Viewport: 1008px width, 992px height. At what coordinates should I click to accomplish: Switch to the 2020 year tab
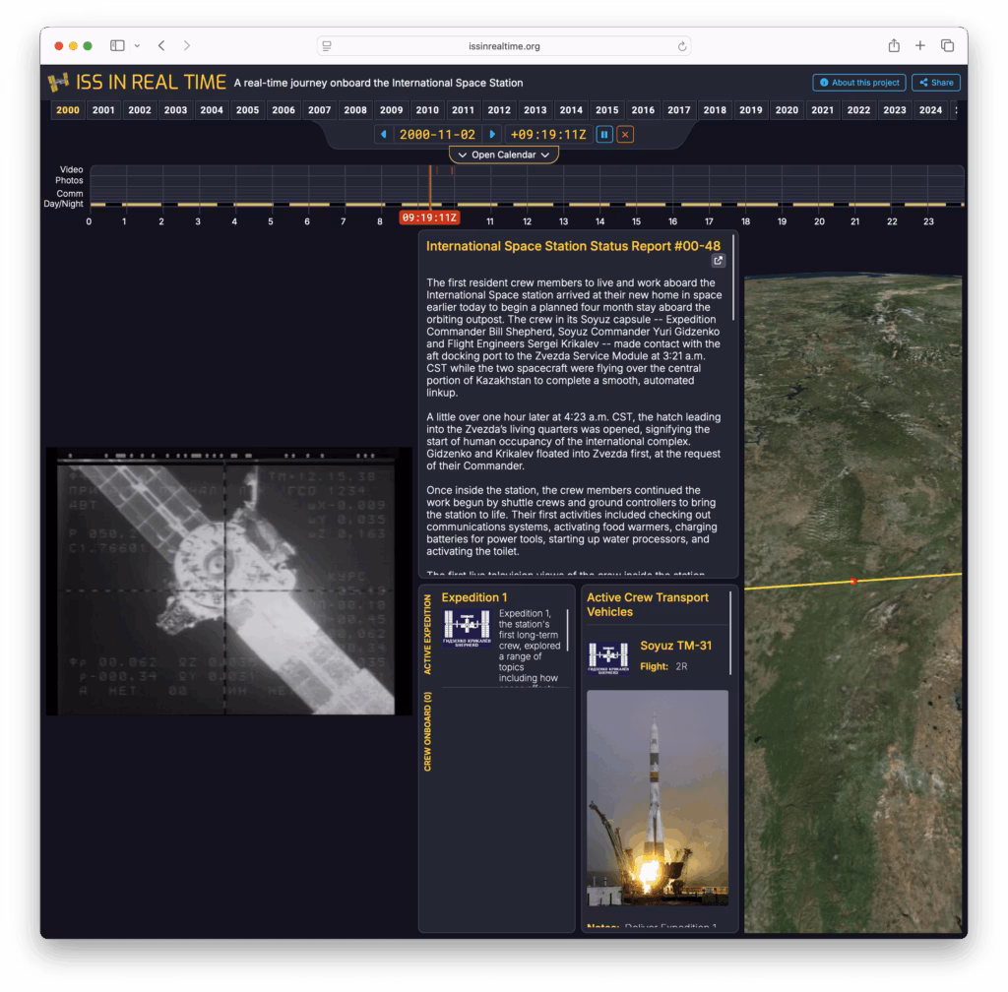click(x=787, y=110)
